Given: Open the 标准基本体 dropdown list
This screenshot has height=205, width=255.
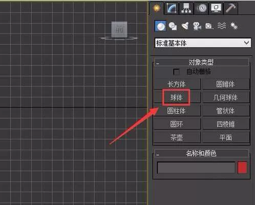Looking at the screenshot, I should coord(203,43).
